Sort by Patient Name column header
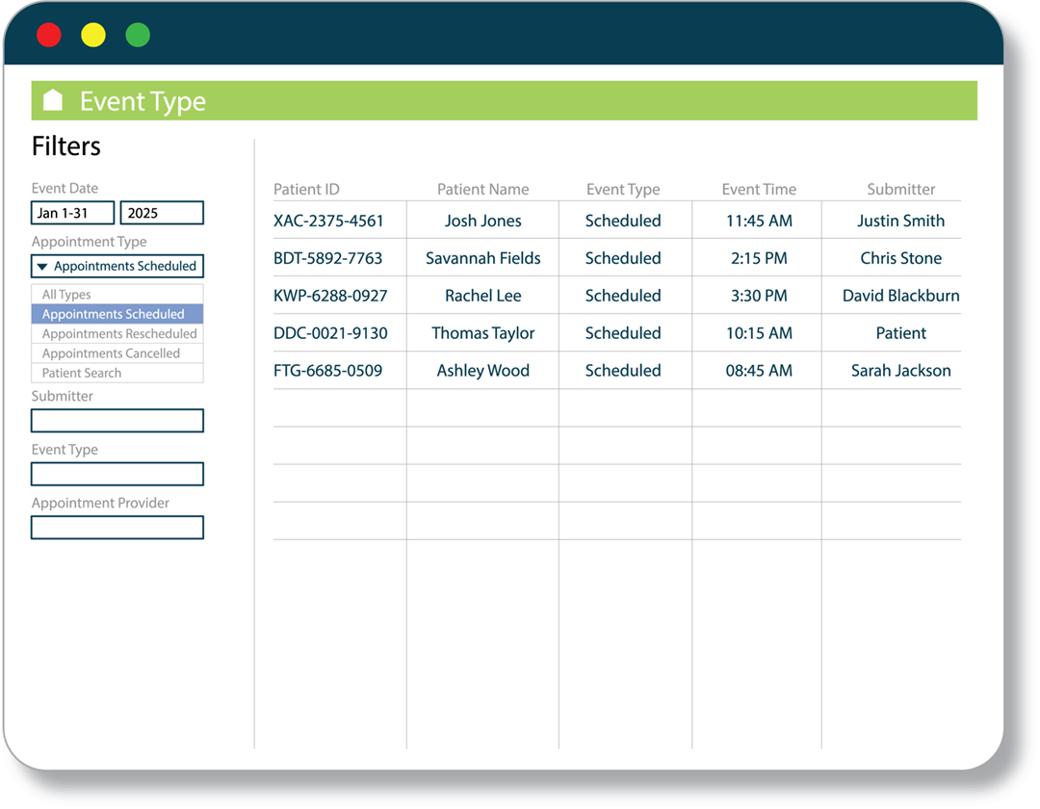Image resolution: width=1040 pixels, height=809 pixels. (482, 190)
